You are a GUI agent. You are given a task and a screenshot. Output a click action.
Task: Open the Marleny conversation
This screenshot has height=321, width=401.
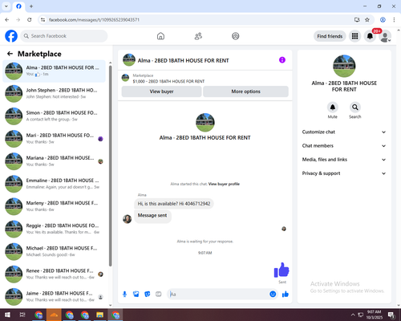click(x=54, y=206)
